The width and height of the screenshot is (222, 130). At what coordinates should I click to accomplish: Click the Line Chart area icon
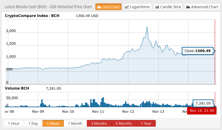coord(99,7)
